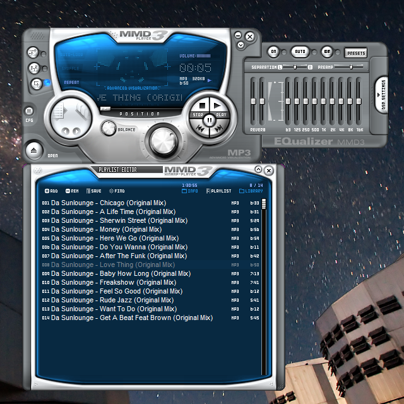
Task: Click the Position seek slider handle
Action: pyautogui.click(x=105, y=109)
